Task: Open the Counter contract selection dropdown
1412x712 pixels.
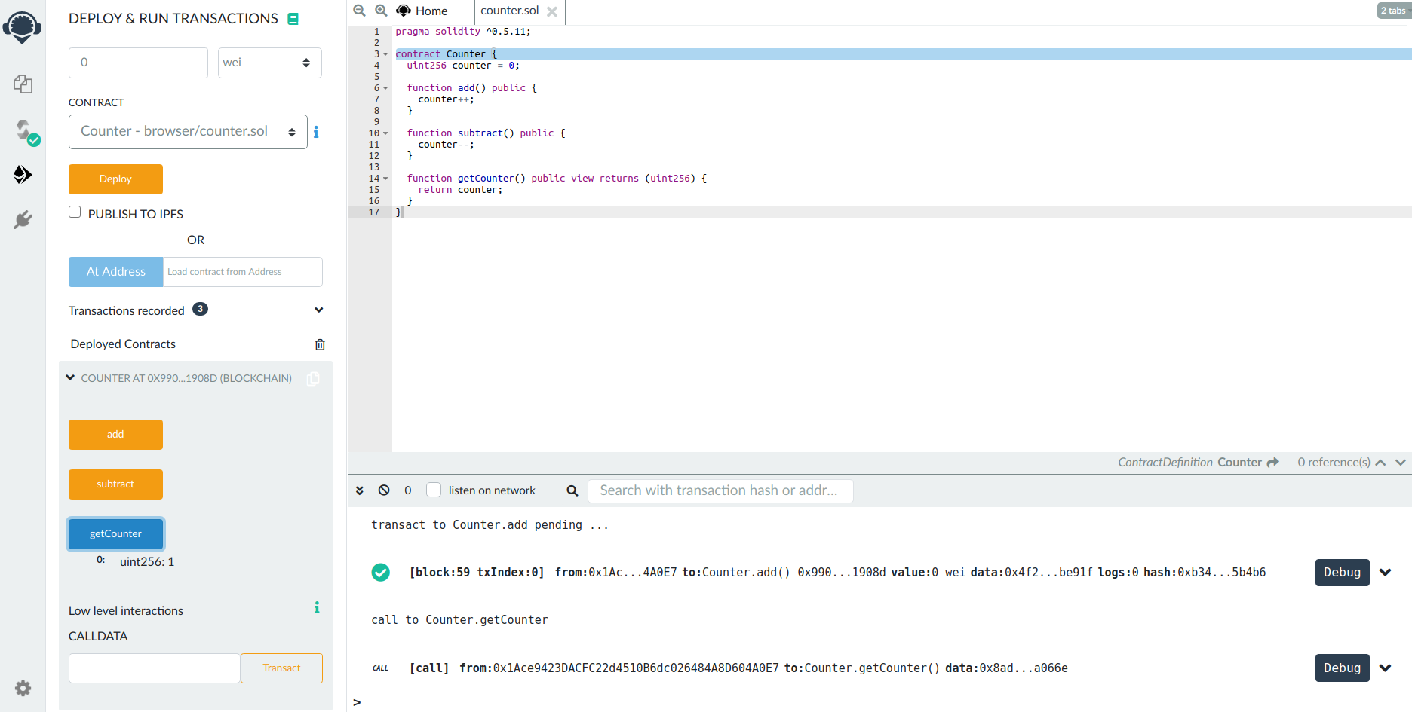Action: coord(188,132)
